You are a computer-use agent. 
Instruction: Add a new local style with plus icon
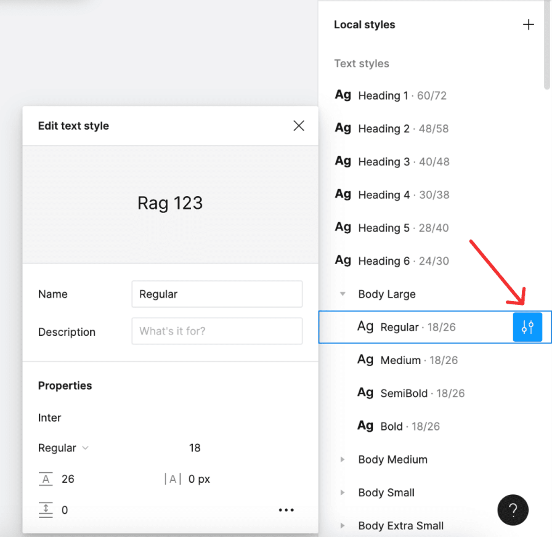(528, 25)
